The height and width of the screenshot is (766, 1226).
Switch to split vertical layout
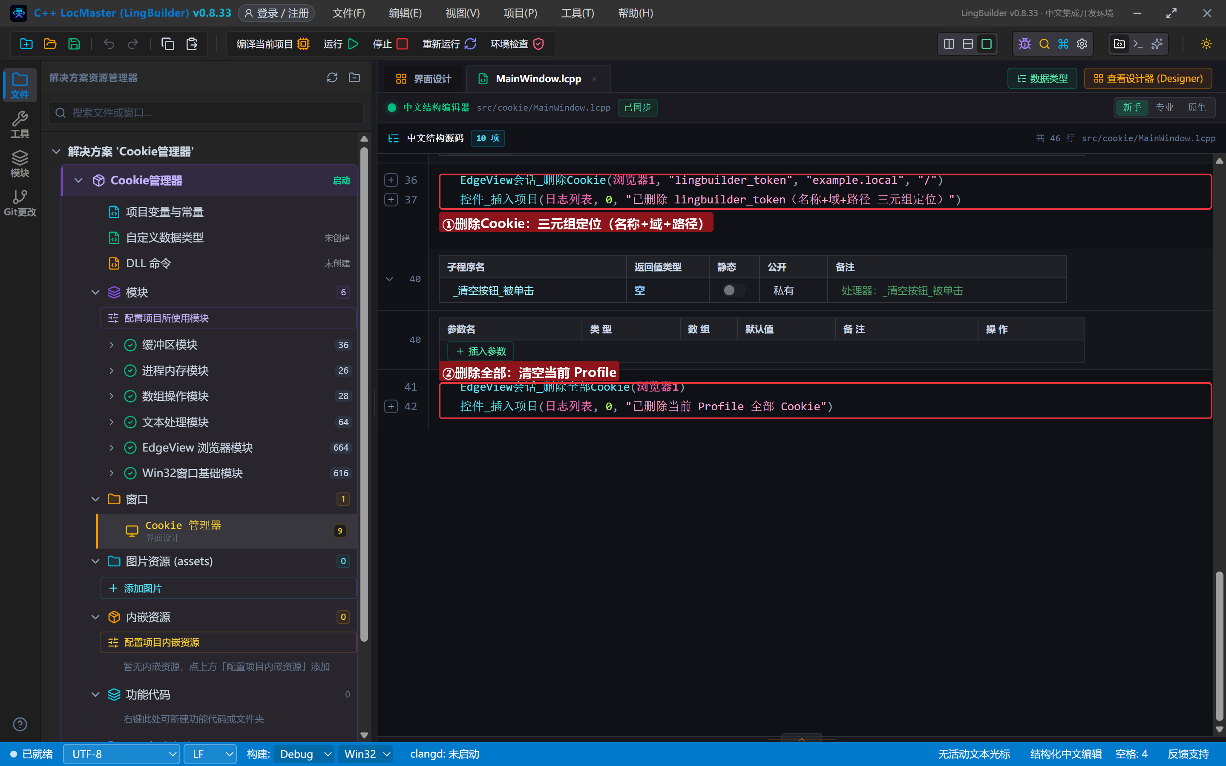pos(949,44)
